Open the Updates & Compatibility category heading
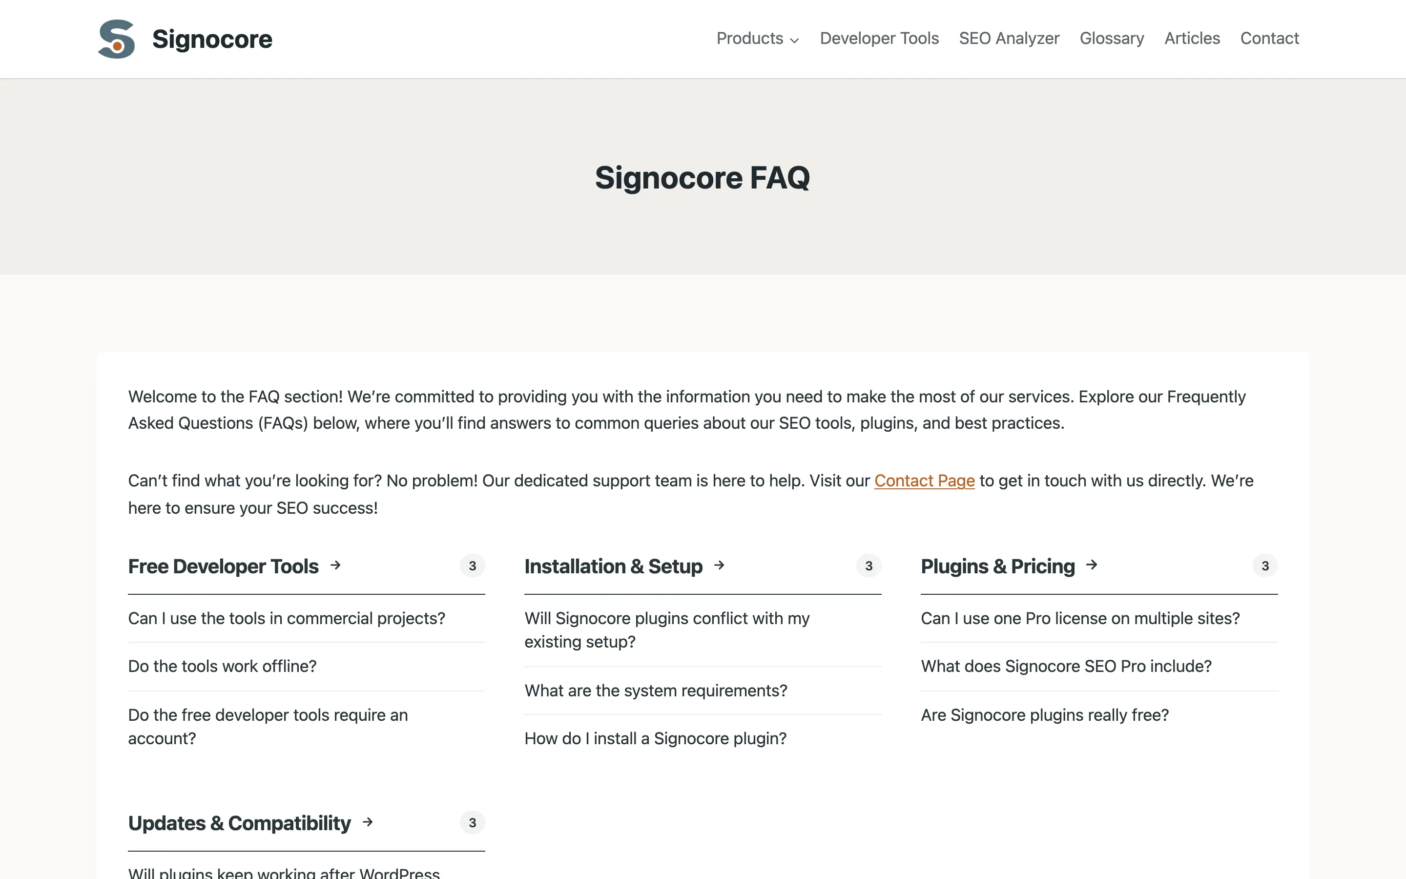 point(239,823)
